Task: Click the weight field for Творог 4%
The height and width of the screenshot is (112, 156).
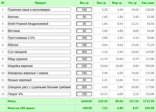Action: 84,94
